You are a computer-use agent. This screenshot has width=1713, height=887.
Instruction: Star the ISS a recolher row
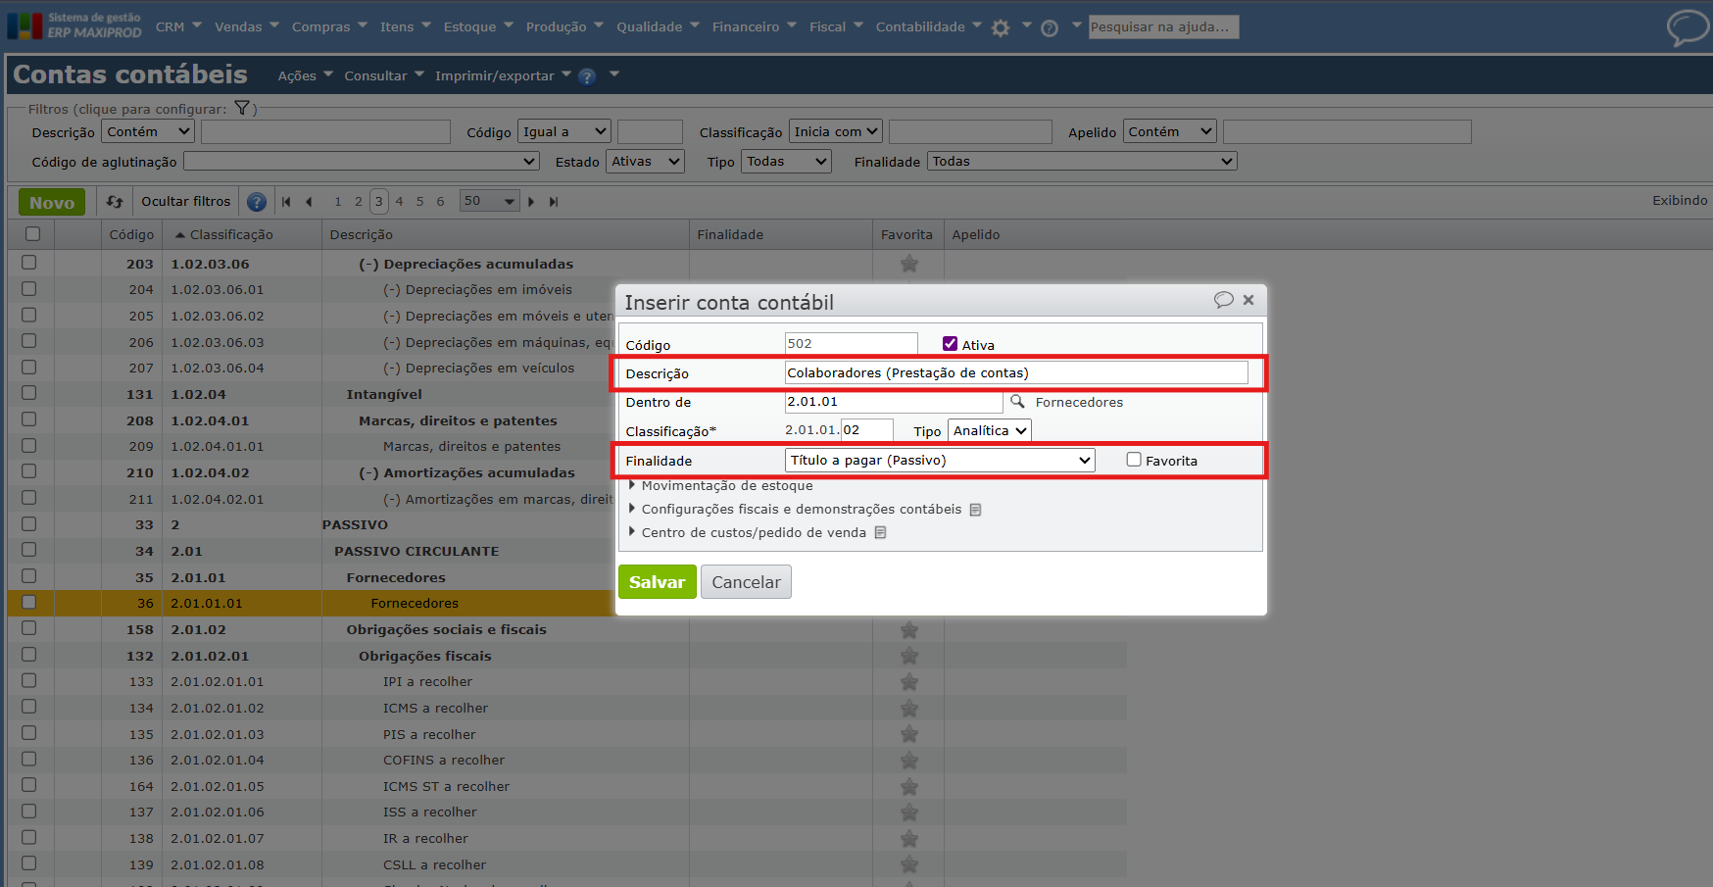click(x=909, y=813)
